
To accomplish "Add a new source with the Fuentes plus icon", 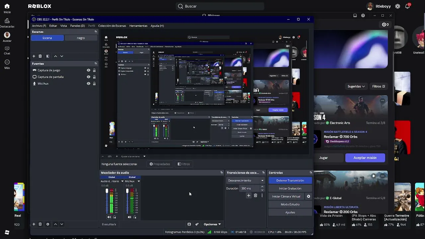I will [x=34, y=224].
